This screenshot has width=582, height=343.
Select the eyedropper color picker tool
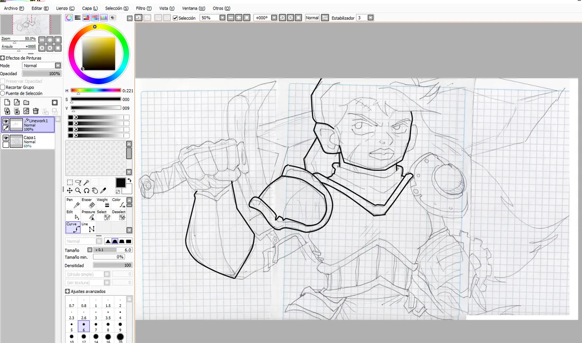[x=103, y=191]
